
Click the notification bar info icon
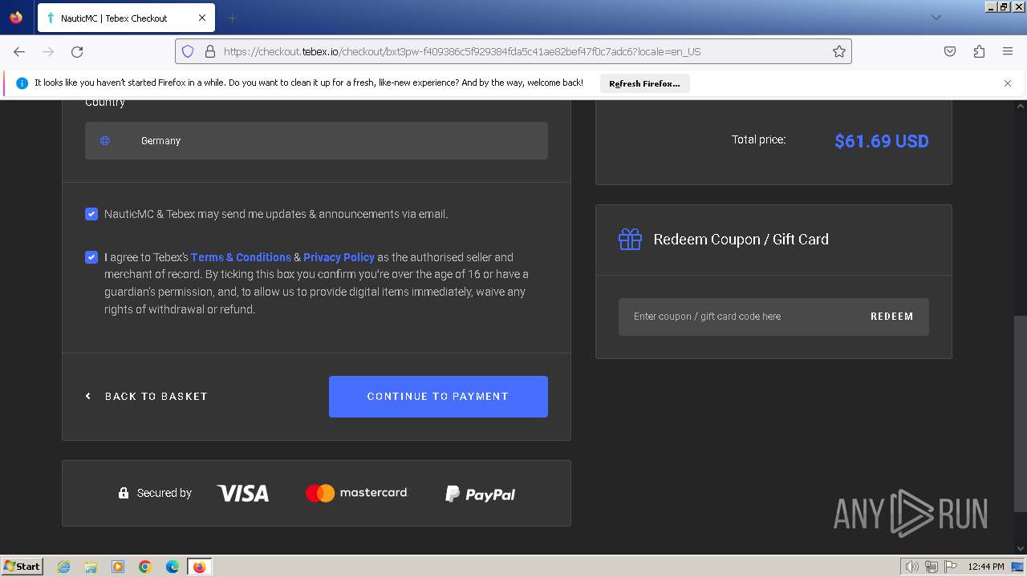[22, 83]
